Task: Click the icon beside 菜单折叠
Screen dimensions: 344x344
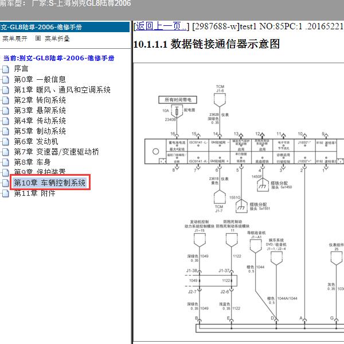Action: pyautogui.click(x=38, y=38)
